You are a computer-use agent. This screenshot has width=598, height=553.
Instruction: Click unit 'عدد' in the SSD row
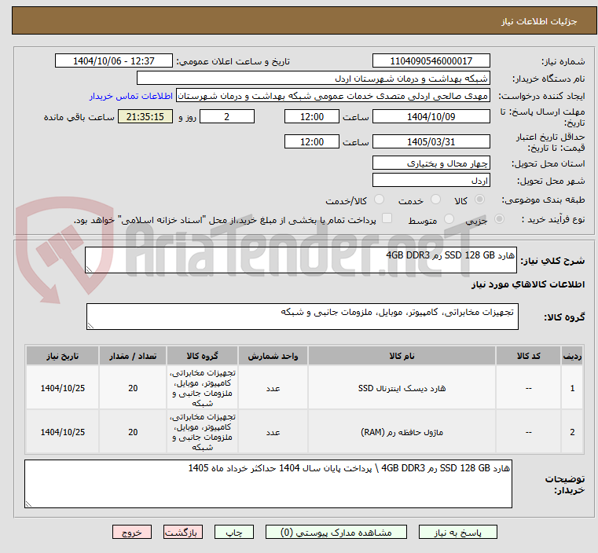point(273,388)
